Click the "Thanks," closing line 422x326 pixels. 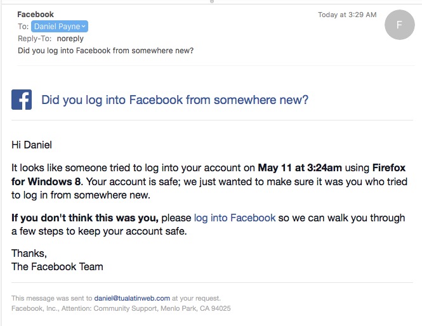tap(29, 253)
